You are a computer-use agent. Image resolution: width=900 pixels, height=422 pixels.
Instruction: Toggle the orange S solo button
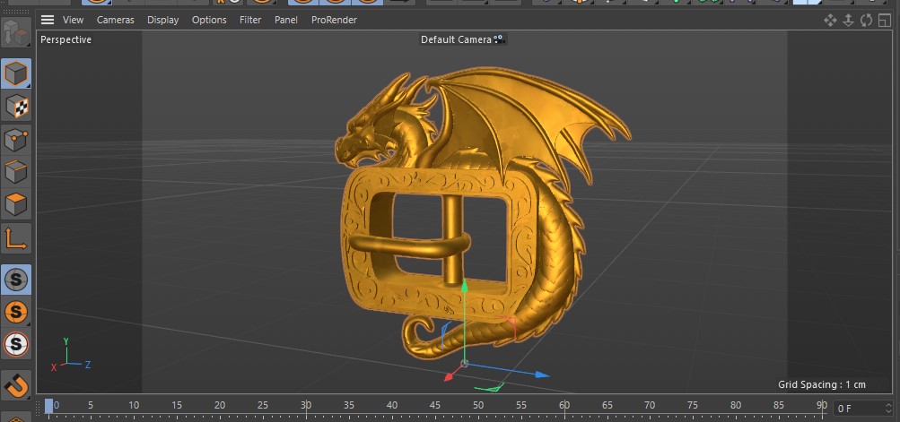point(16,312)
